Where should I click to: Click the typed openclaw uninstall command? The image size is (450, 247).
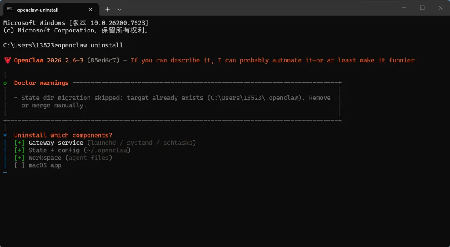(x=90, y=45)
